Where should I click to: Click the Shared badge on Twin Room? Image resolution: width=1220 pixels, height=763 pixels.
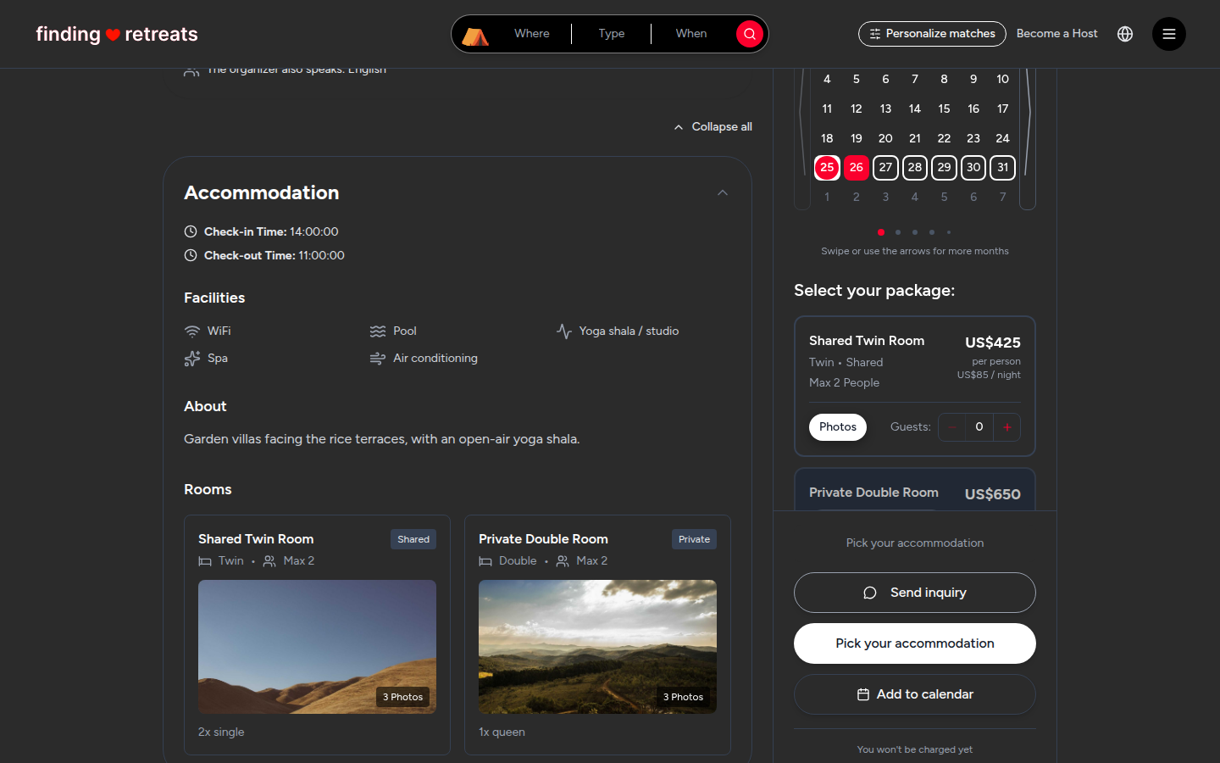(x=413, y=539)
